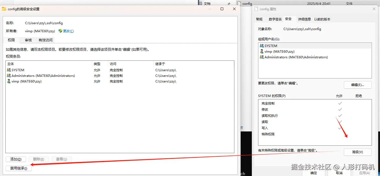Click the 继承于 column header

194,64
